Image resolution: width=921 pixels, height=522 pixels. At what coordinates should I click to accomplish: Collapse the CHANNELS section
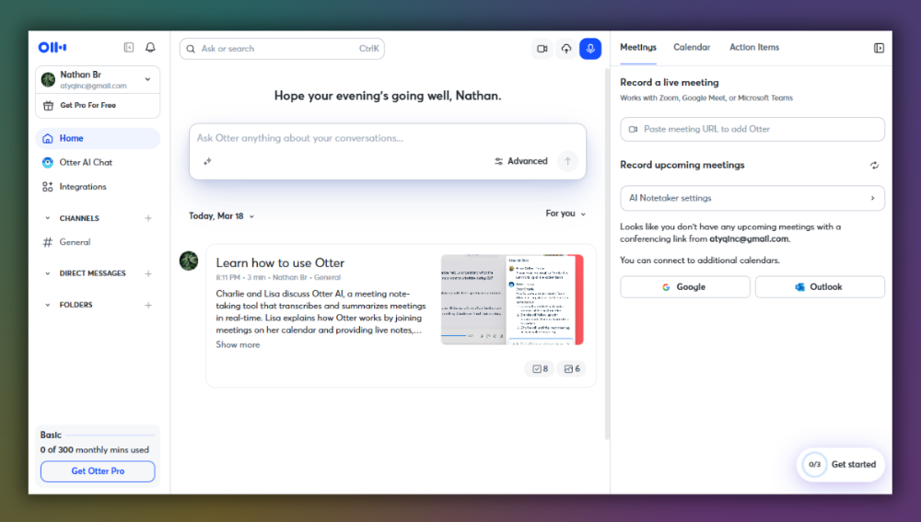(x=48, y=218)
